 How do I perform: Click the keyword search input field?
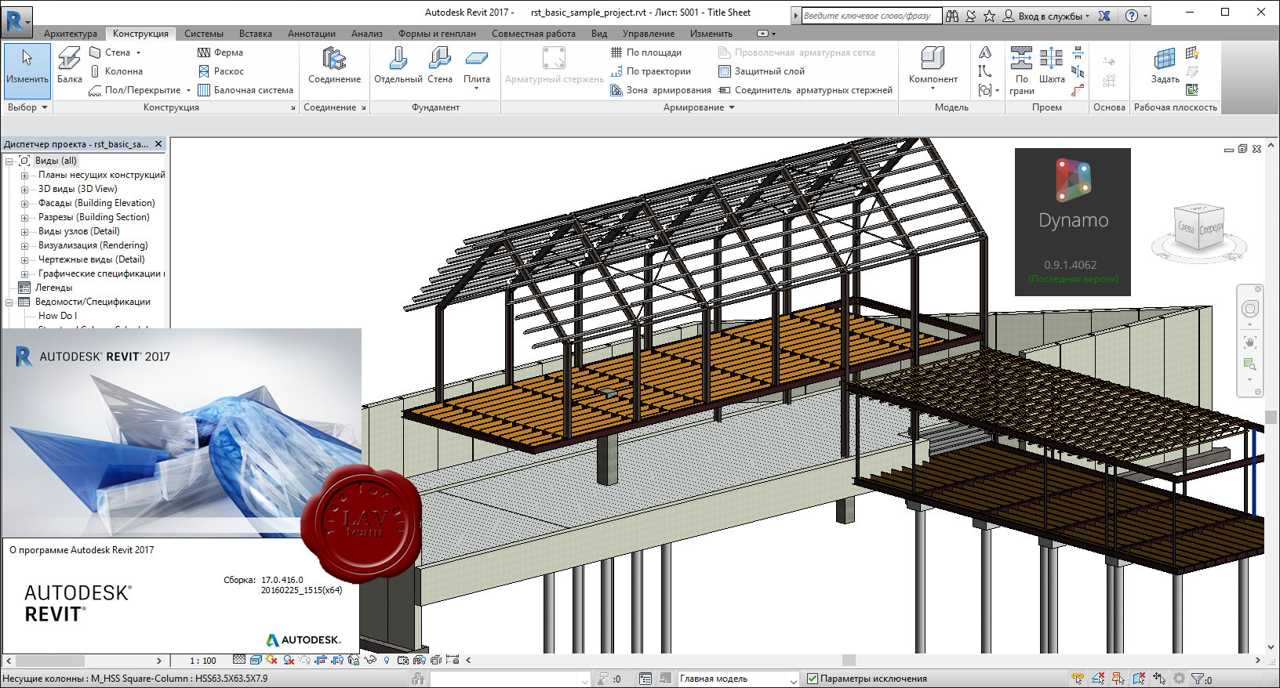871,16
